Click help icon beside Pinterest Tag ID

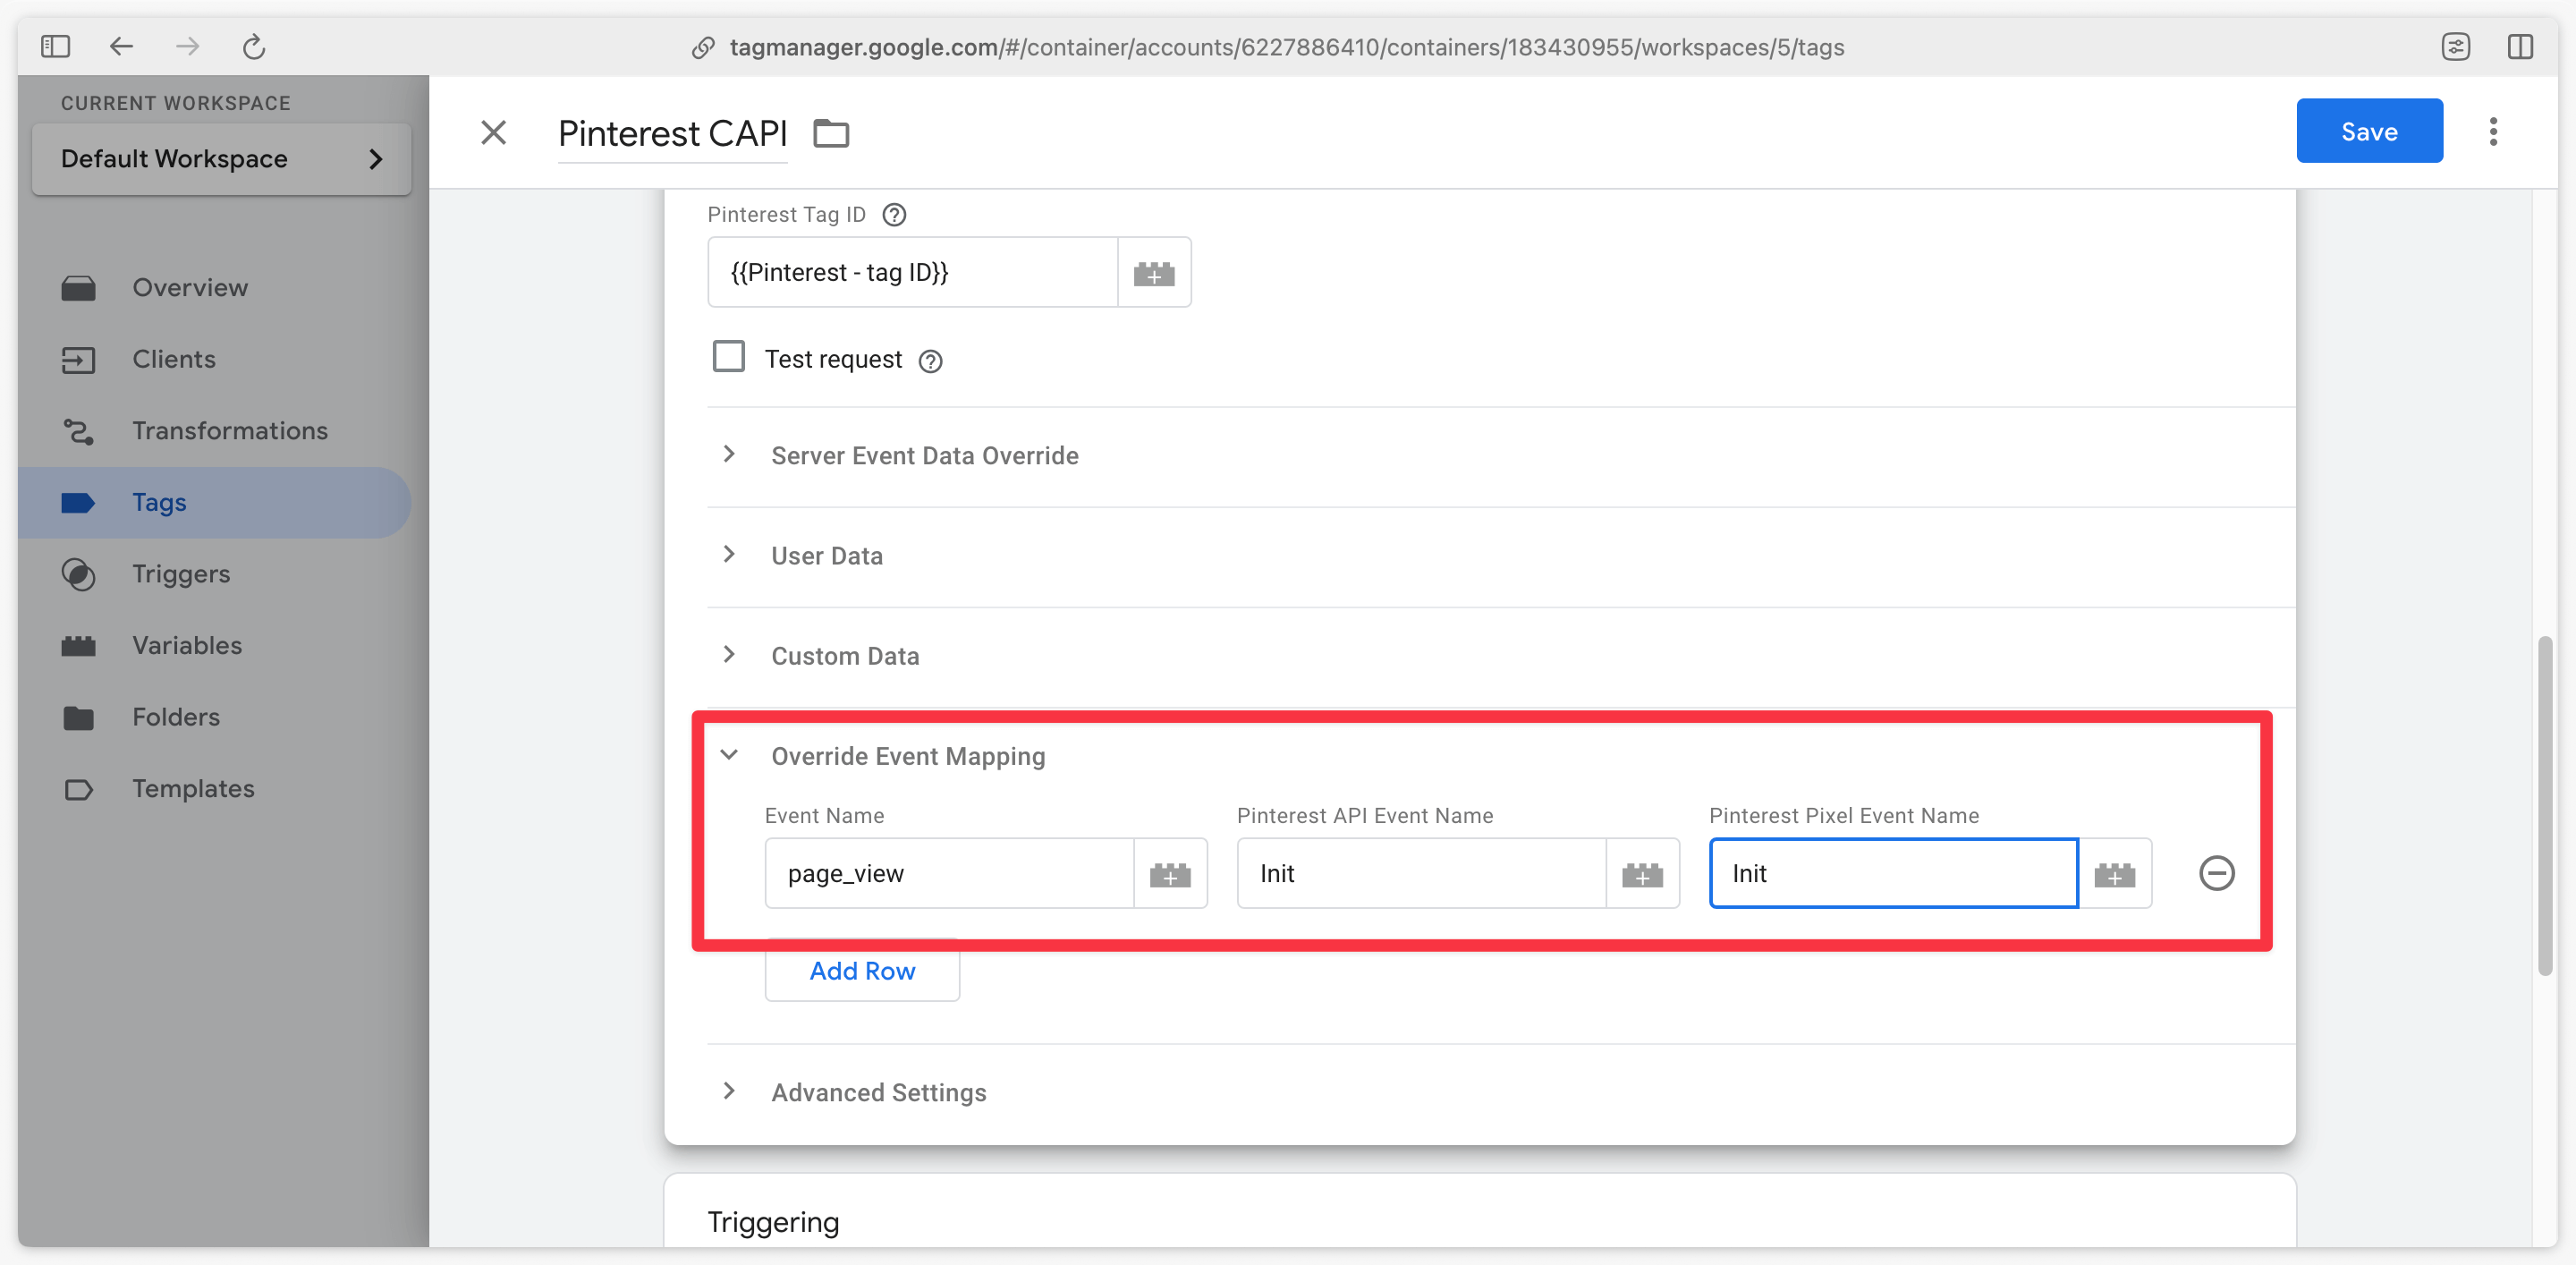tap(894, 214)
